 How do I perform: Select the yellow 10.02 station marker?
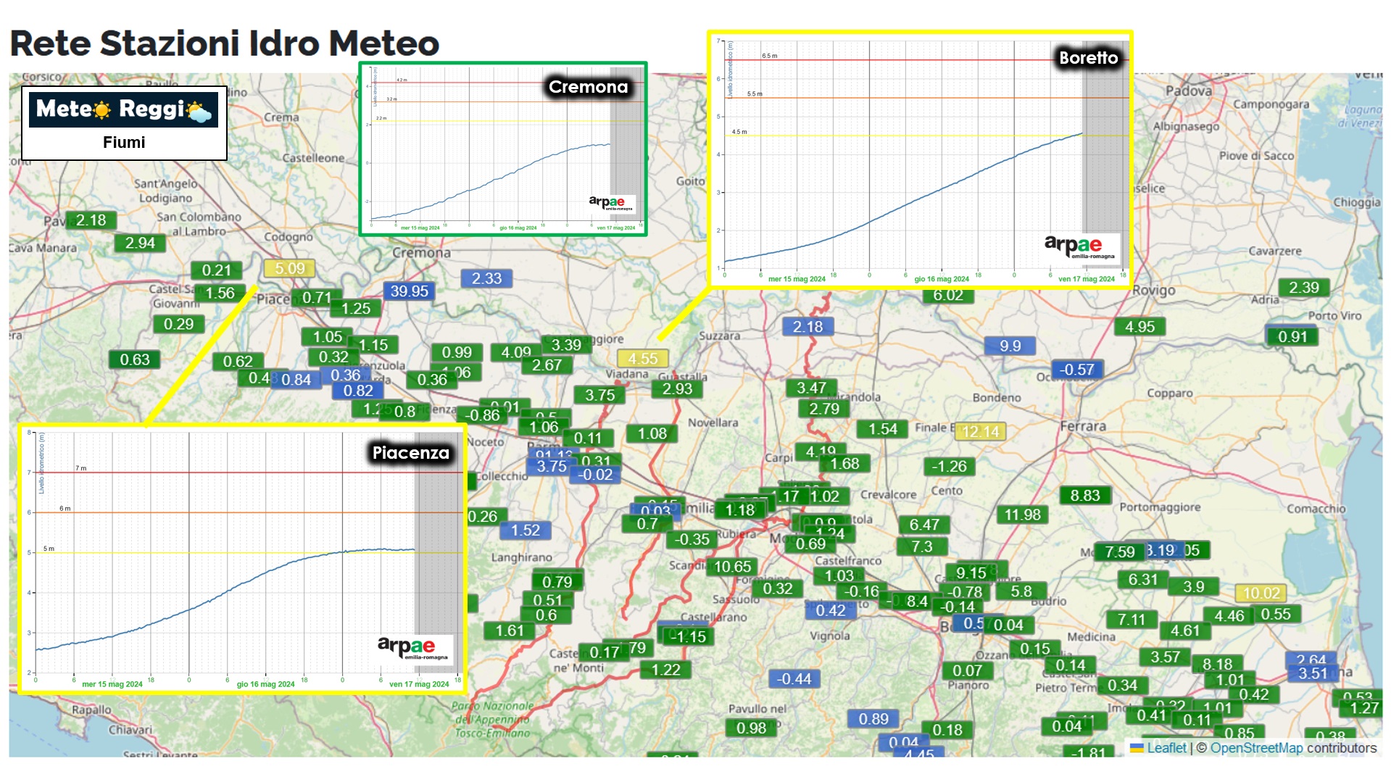pyautogui.click(x=1261, y=593)
